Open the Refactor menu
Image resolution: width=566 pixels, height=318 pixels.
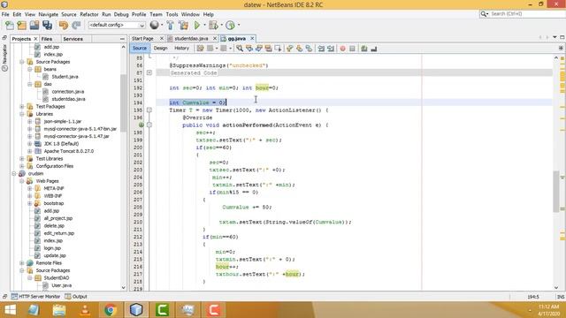coord(89,14)
